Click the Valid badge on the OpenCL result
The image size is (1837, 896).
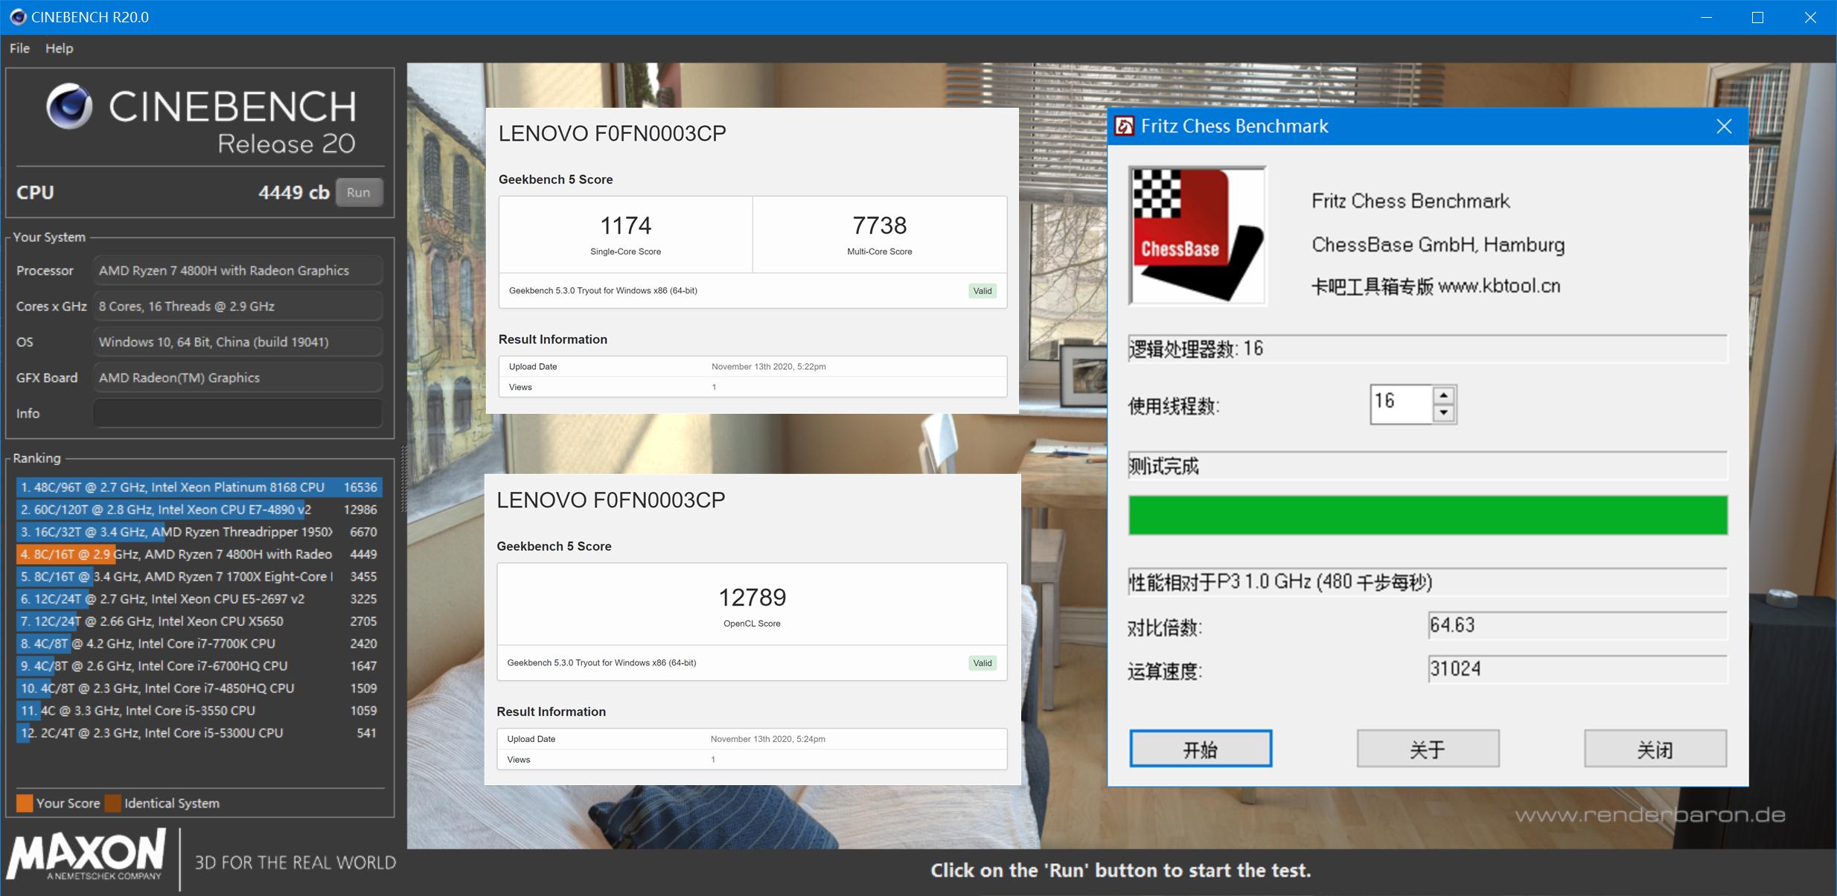(983, 662)
